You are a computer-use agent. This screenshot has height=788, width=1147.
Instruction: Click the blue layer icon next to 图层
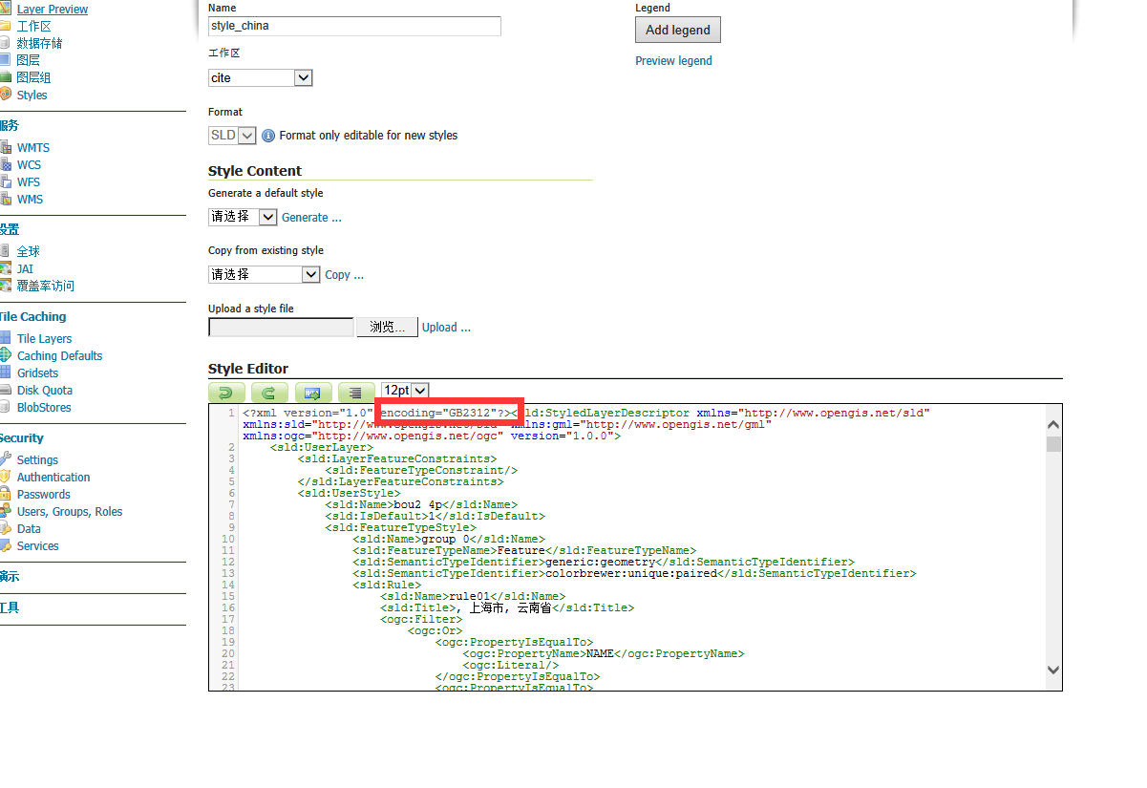[5, 60]
